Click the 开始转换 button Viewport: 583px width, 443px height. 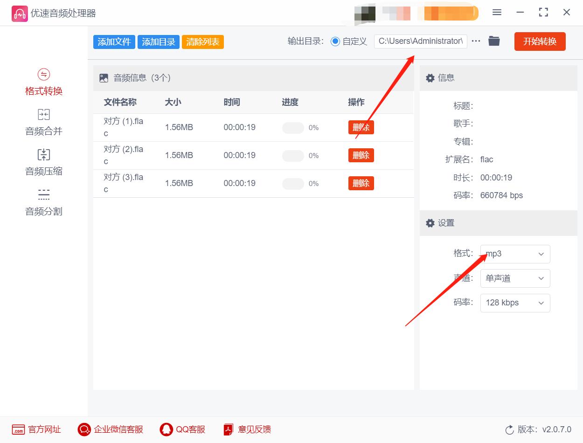(x=540, y=41)
